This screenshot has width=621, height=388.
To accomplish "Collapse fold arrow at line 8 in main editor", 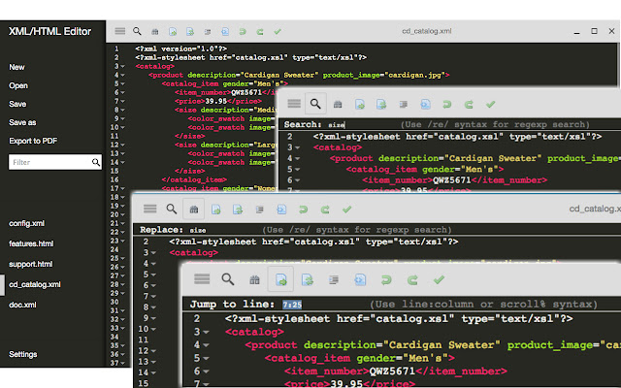I will coord(123,110).
